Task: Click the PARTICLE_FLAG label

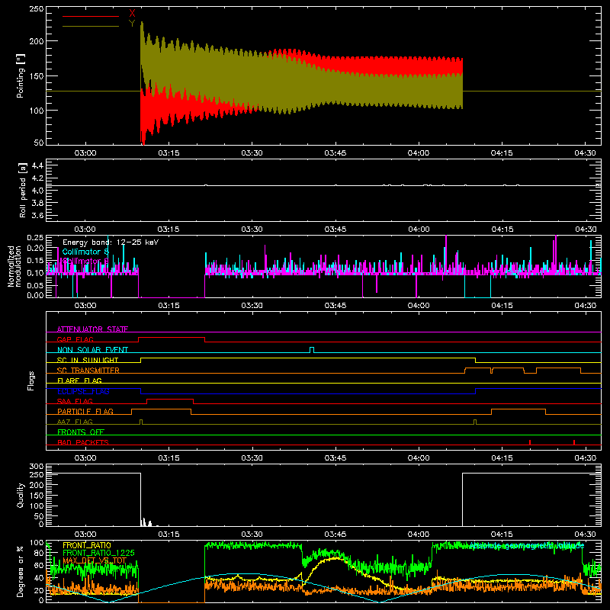Action: (85, 411)
